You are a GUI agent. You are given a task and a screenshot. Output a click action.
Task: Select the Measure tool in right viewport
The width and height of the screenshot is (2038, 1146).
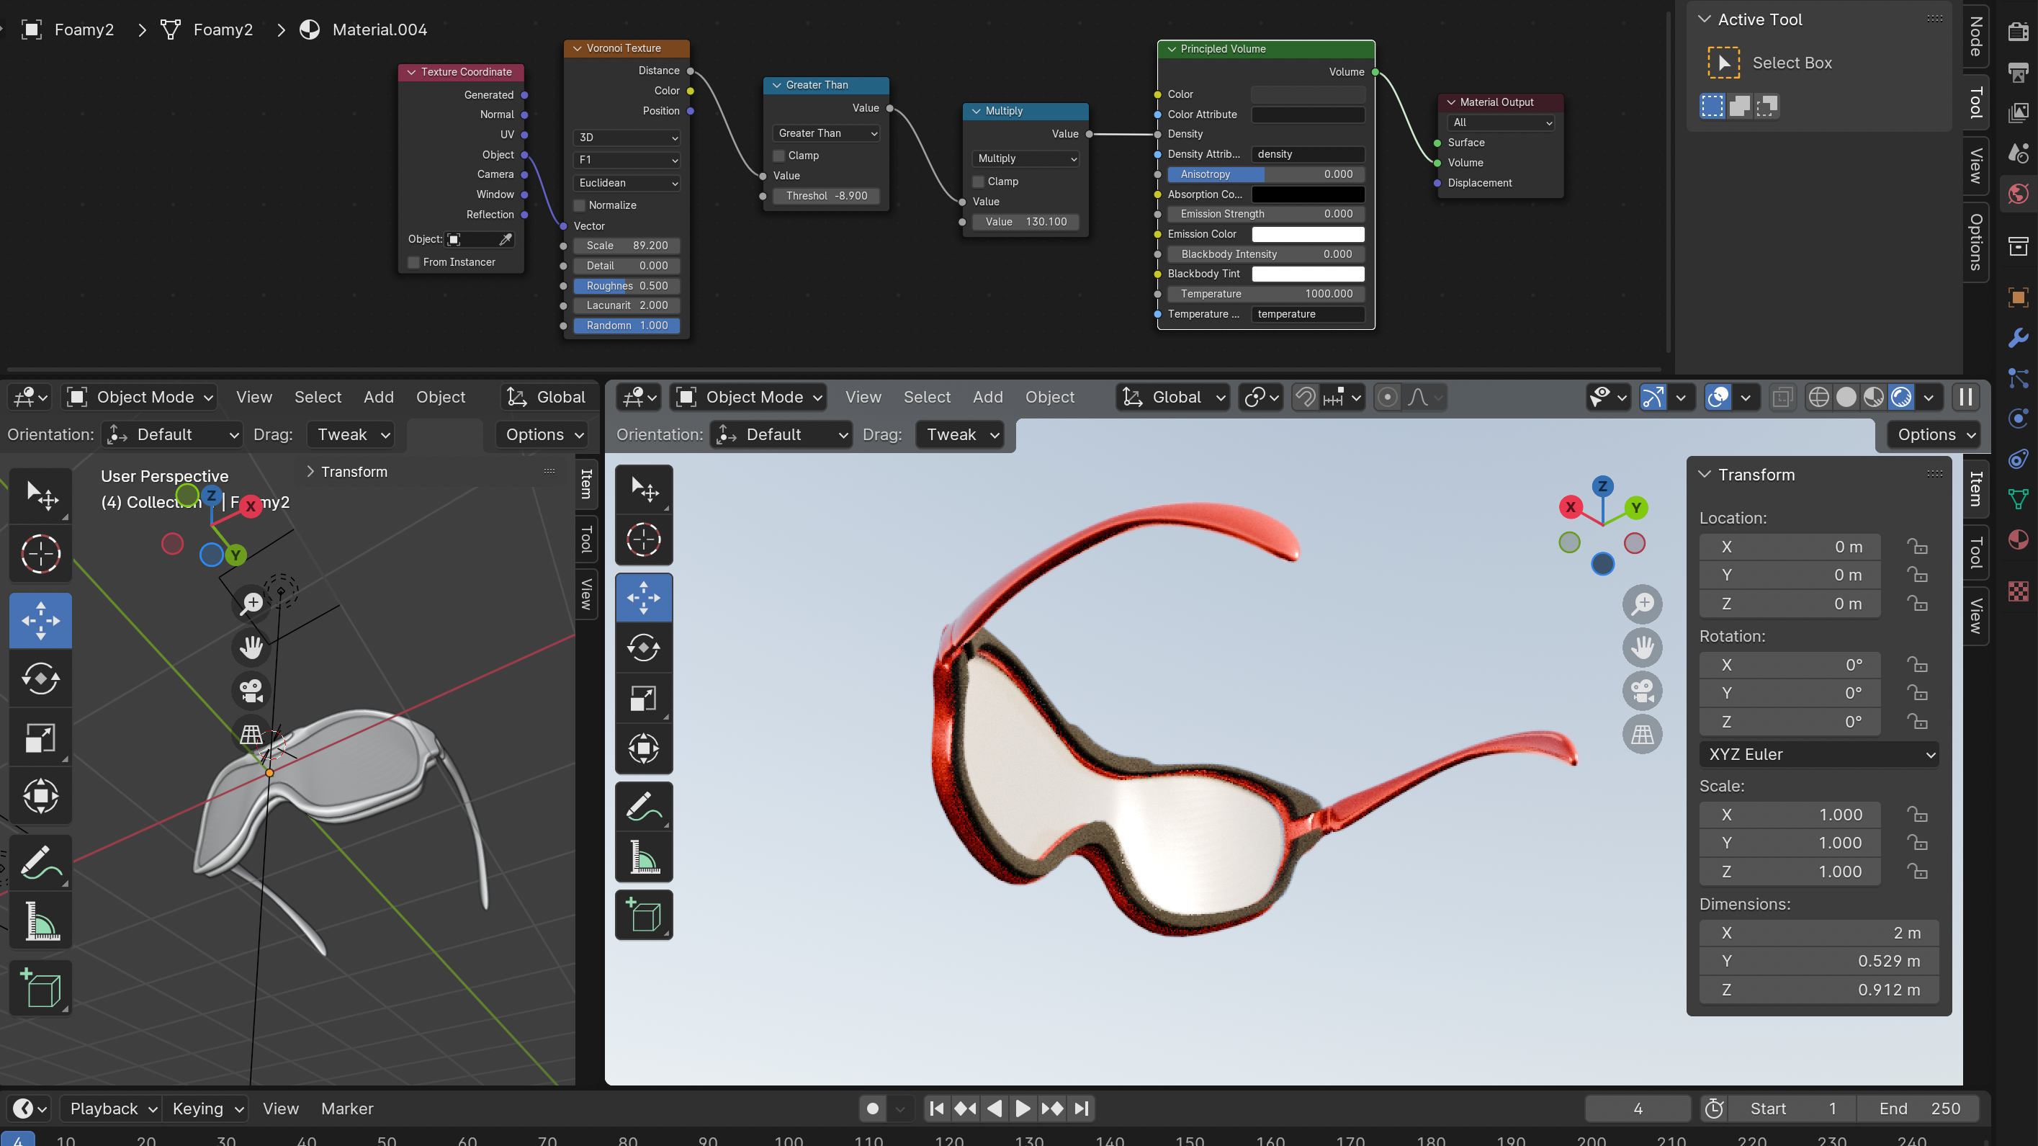click(x=643, y=857)
